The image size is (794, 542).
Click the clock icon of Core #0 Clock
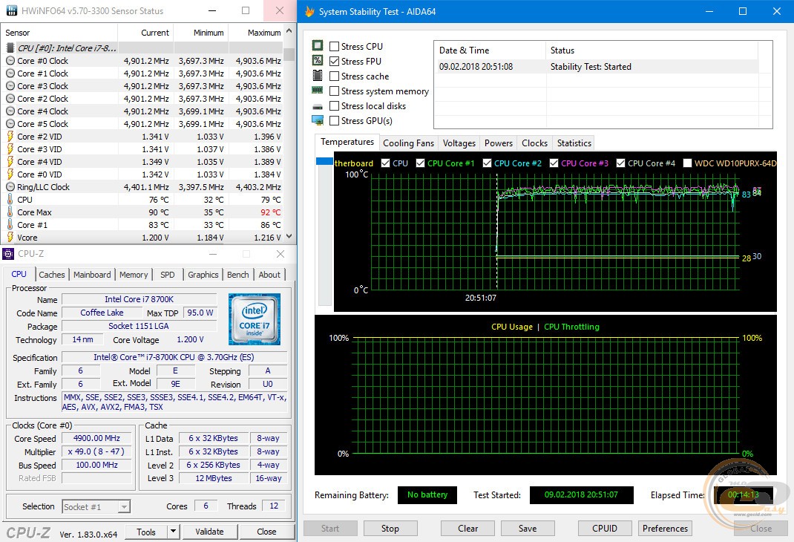pos(10,61)
